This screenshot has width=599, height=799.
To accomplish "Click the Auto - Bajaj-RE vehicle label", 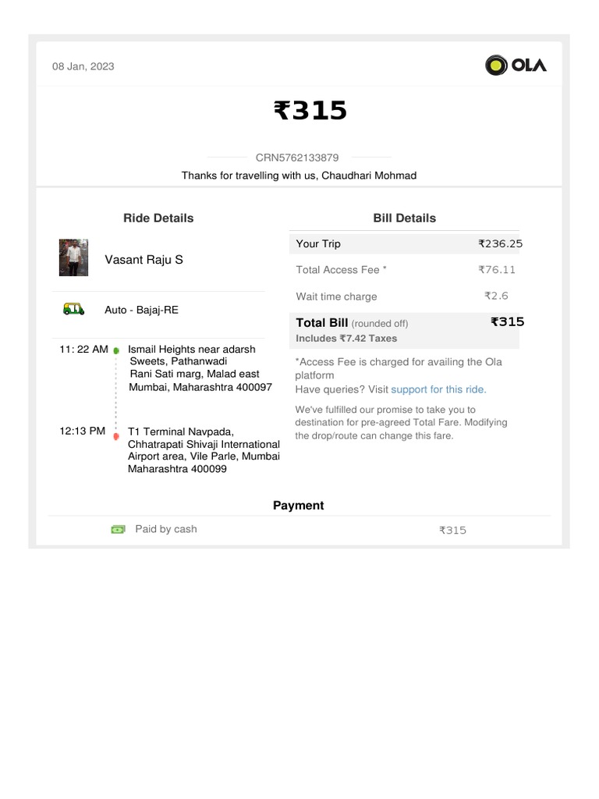I will point(141,310).
